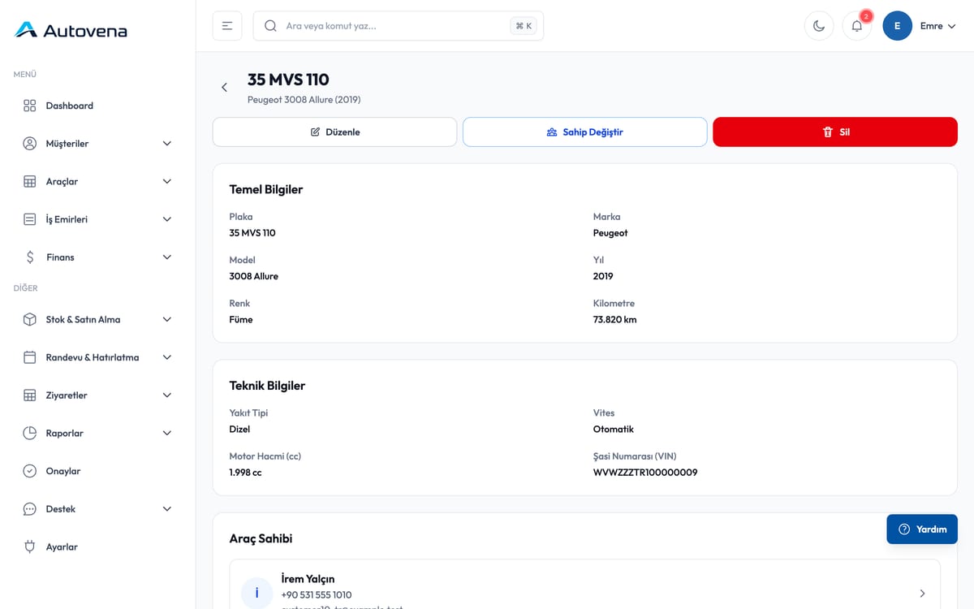The image size is (974, 609).
Task: Click the user avatar E
Action: [x=898, y=26]
